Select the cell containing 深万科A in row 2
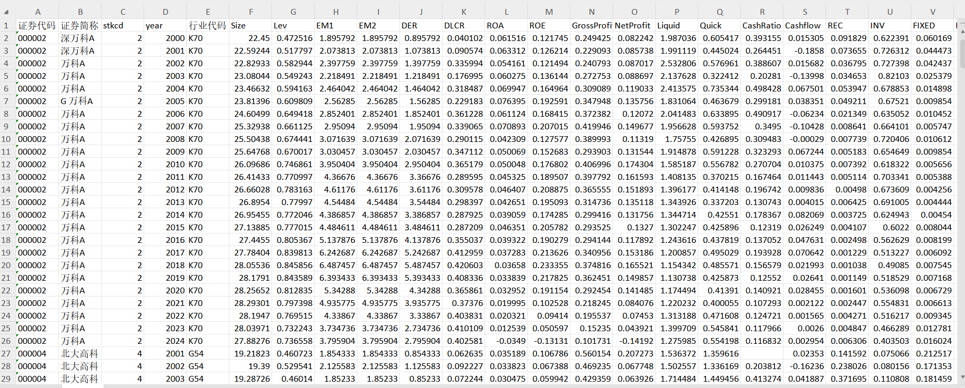Image resolution: width=965 pixels, height=388 pixels. (80, 38)
